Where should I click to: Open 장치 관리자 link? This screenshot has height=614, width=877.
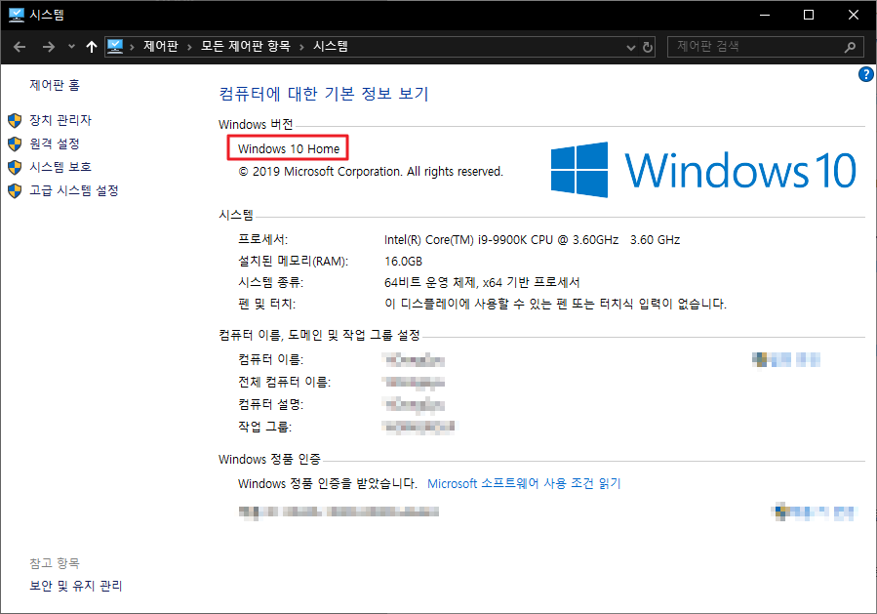pyautogui.click(x=60, y=120)
